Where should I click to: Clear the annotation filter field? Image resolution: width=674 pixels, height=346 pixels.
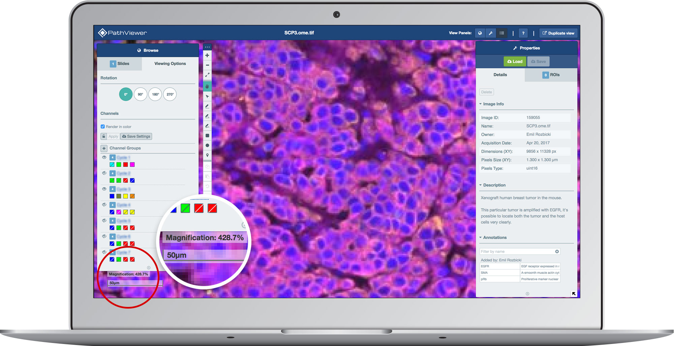coord(557,251)
